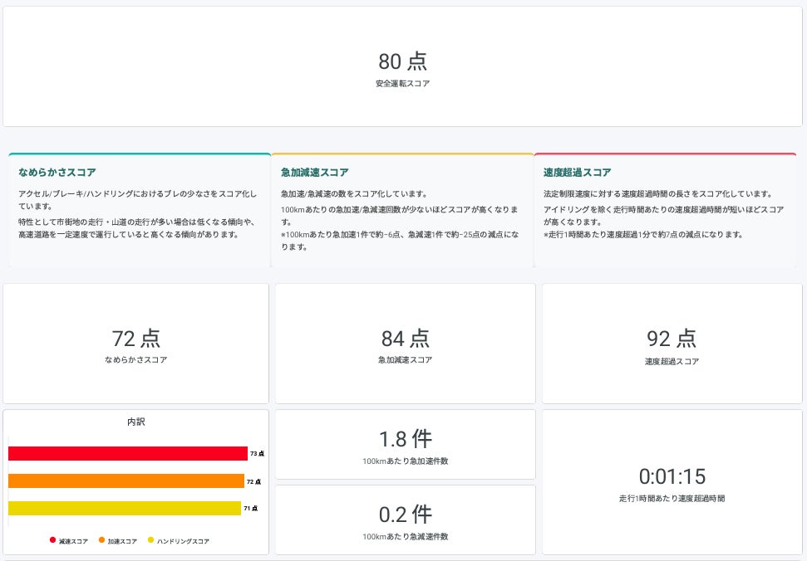Select the orange 72点 bar
807x561 pixels.
pyautogui.click(x=126, y=481)
